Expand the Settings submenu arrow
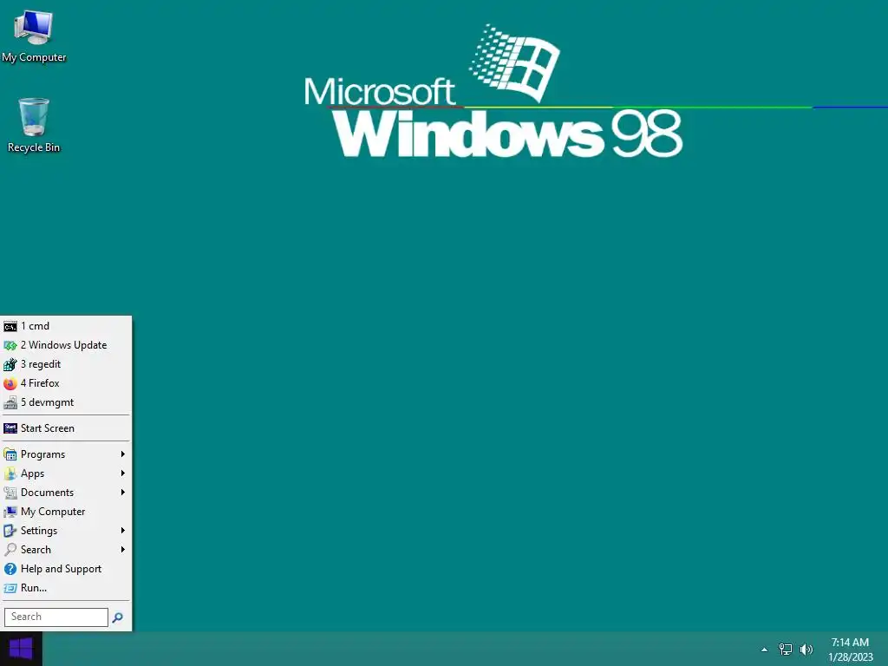 point(123,531)
